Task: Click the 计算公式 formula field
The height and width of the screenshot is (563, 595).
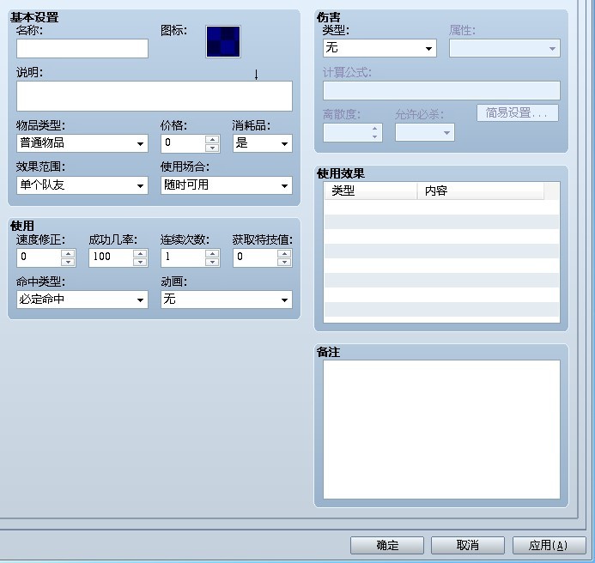Action: pos(441,90)
